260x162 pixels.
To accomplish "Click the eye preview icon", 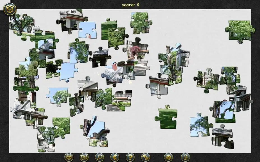I will pos(69,157).
